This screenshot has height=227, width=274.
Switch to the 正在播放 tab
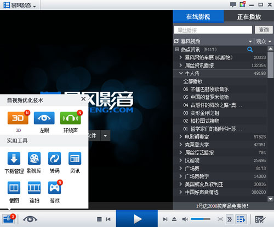[x=249, y=16]
